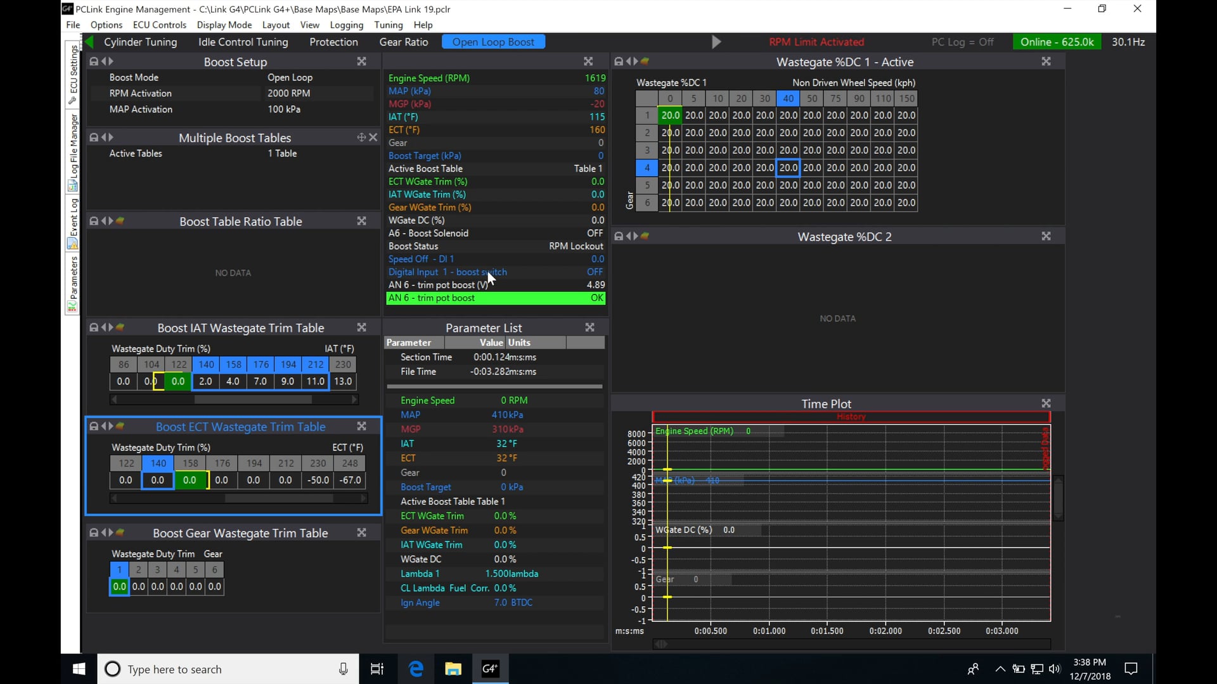Click green left arrow beside Cylinder Tuning tab
The height and width of the screenshot is (684, 1217).
[x=89, y=42]
